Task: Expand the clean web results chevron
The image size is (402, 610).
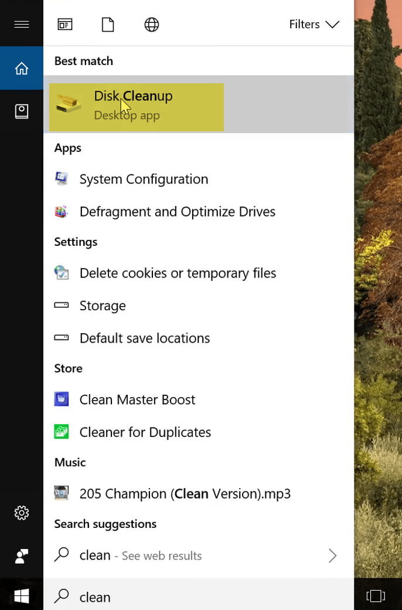Action: [332, 555]
